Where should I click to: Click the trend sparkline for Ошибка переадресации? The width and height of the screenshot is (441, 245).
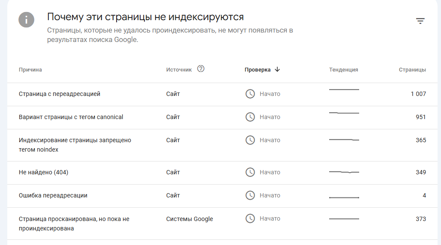coord(344,197)
